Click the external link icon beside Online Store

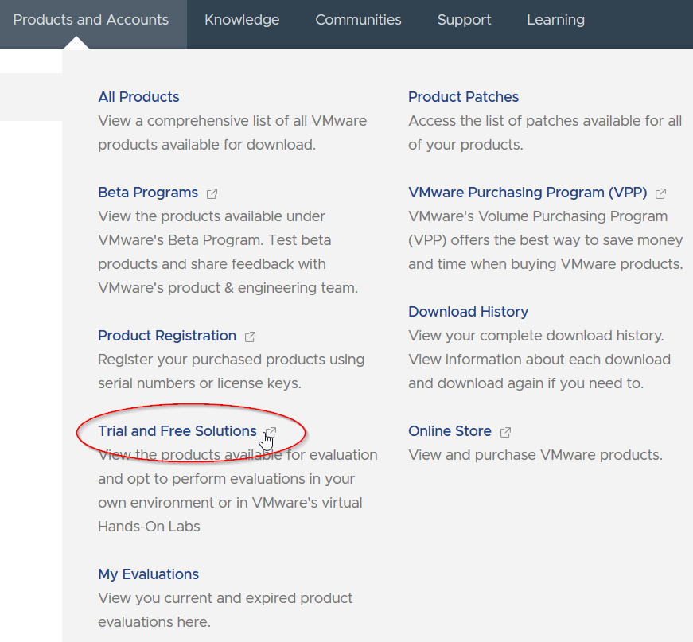504,431
